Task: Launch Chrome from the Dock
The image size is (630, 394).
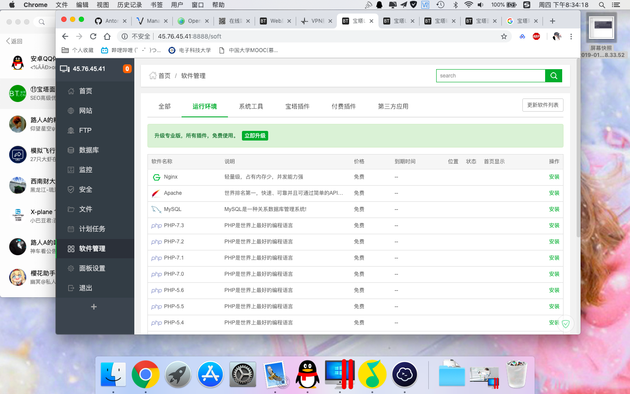Action: (146, 374)
